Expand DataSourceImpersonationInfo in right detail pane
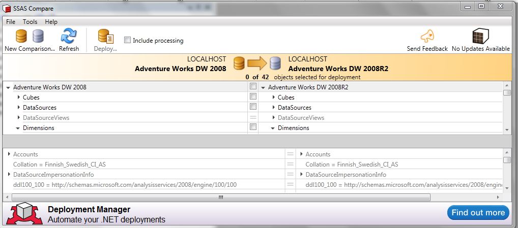 [x=301, y=174]
